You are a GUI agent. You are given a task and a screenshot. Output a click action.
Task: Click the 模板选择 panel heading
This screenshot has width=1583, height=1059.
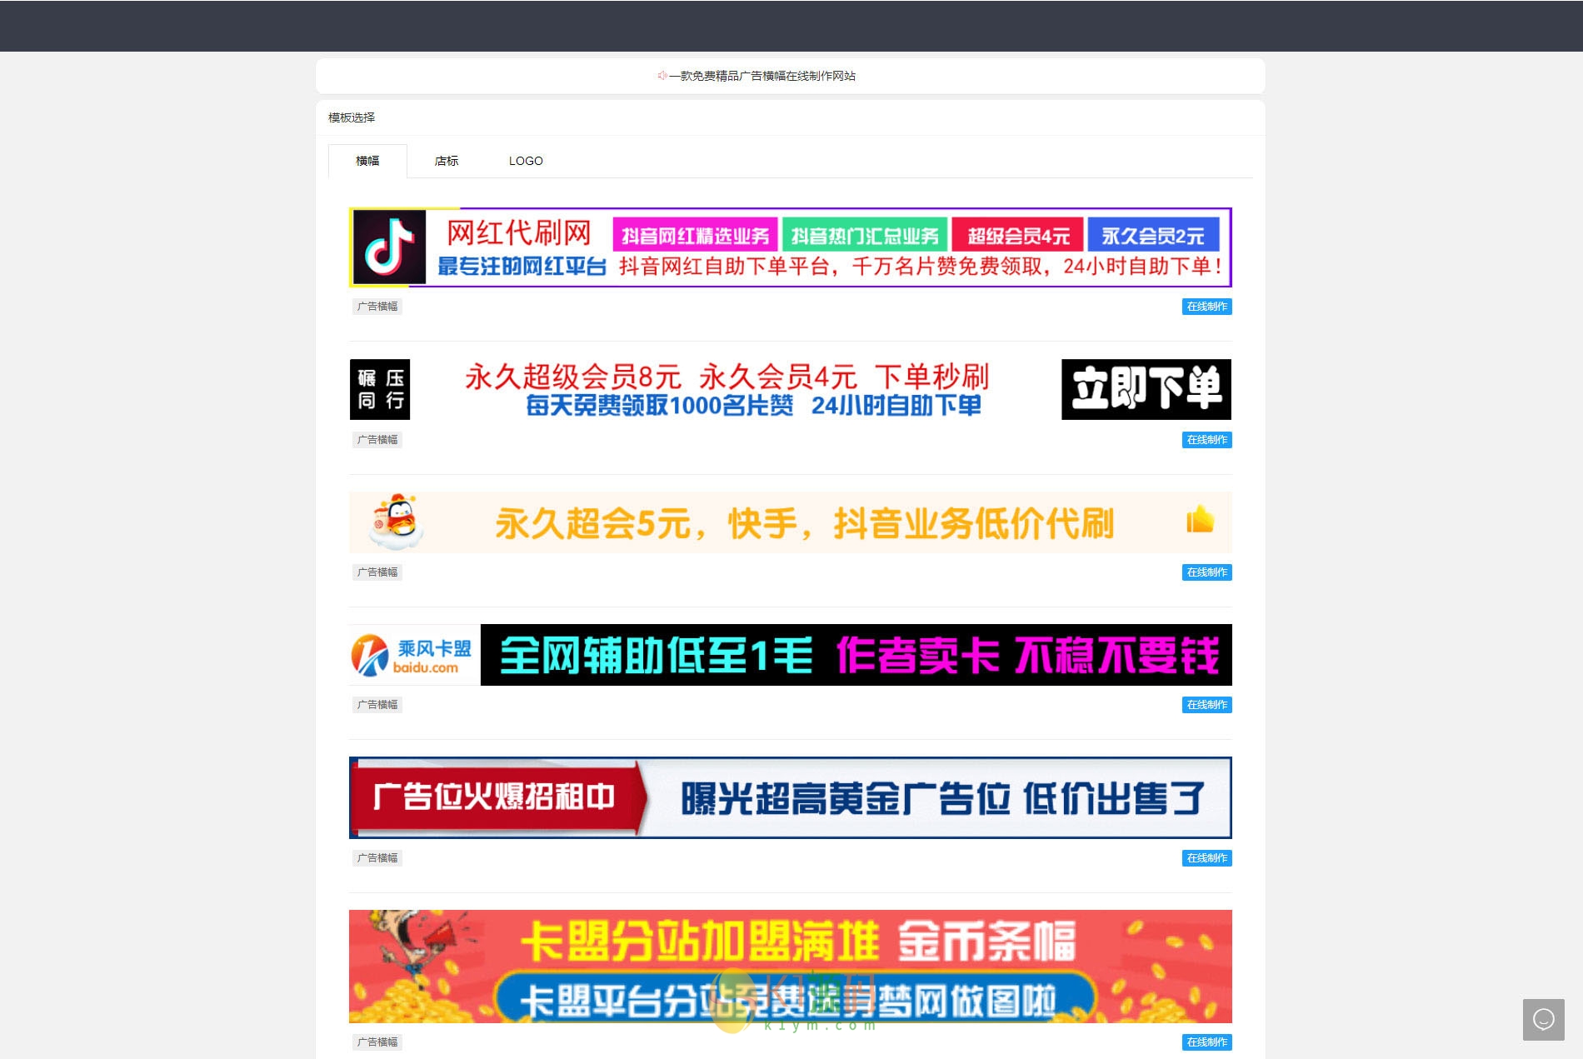[352, 117]
